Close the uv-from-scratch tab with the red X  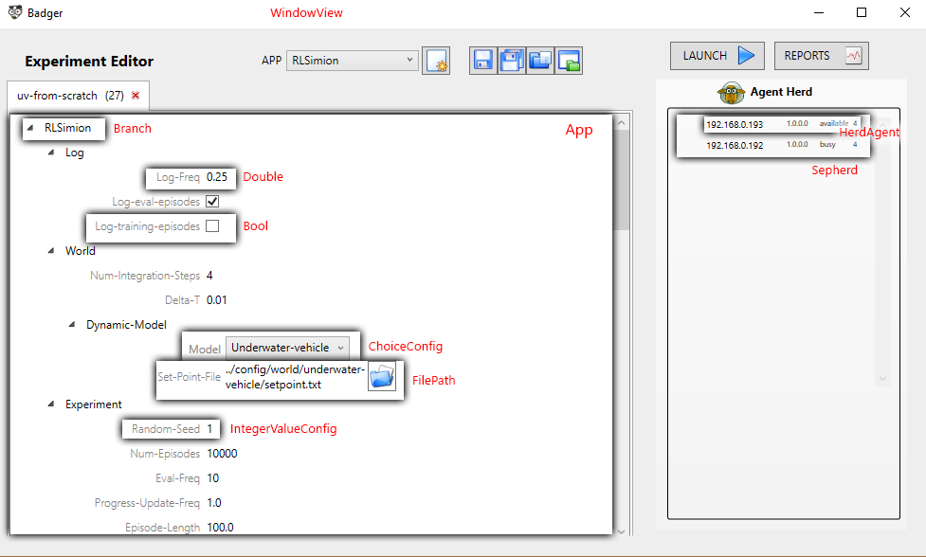tap(136, 95)
